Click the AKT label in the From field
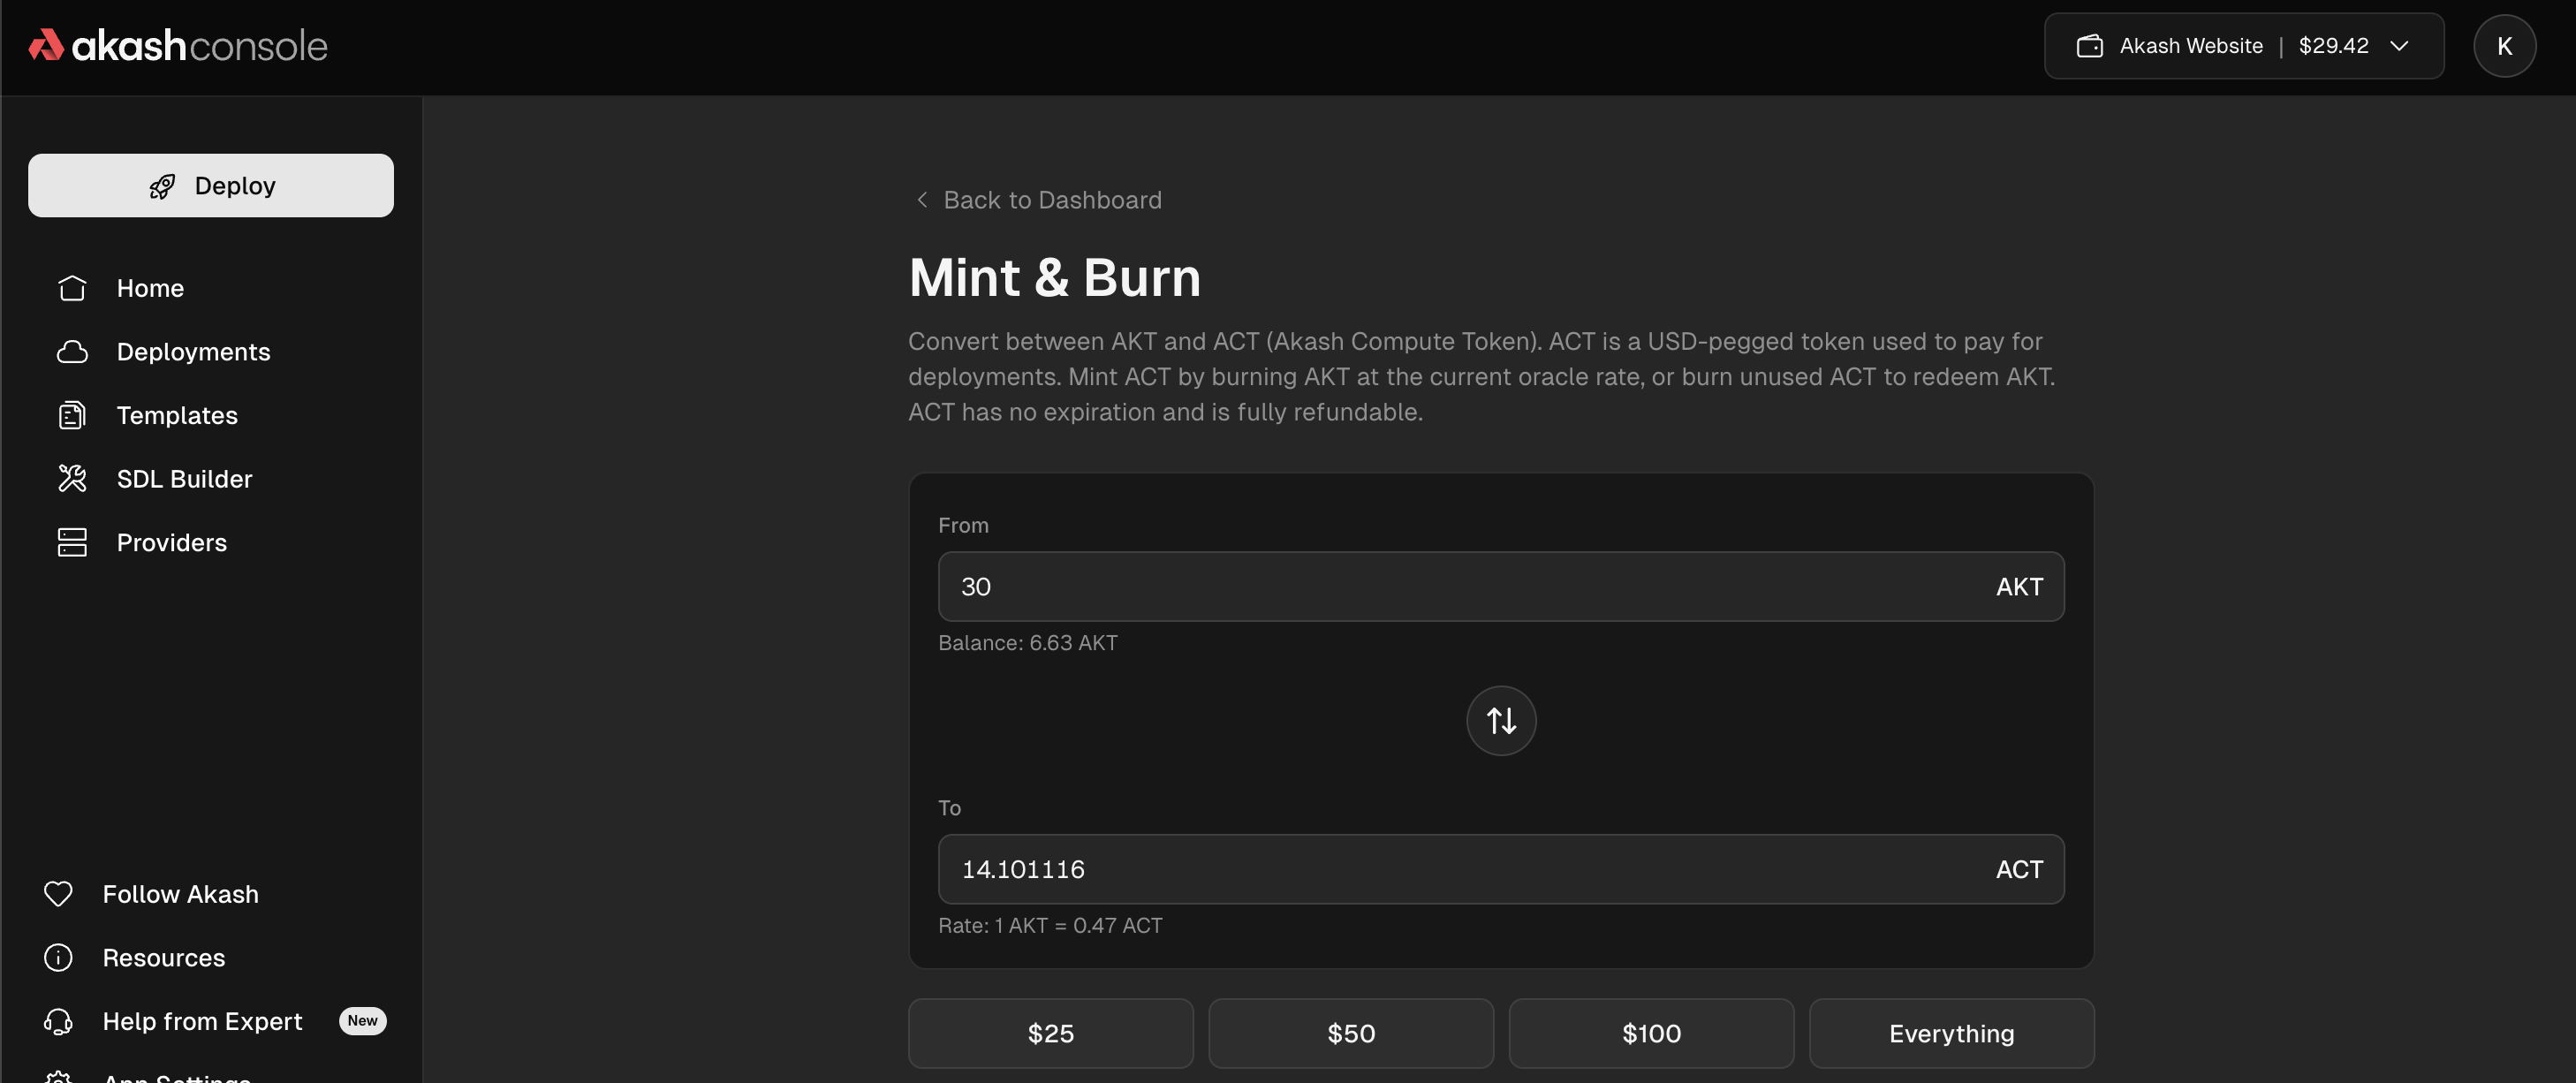This screenshot has height=1083, width=2576. tap(2019, 587)
